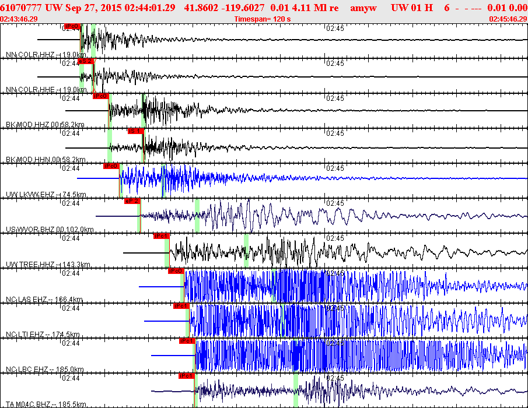Image resolution: width=528 pixels, height=408 pixels.
Task: Click the Timespan= 120 s header text
Action: coord(263,19)
